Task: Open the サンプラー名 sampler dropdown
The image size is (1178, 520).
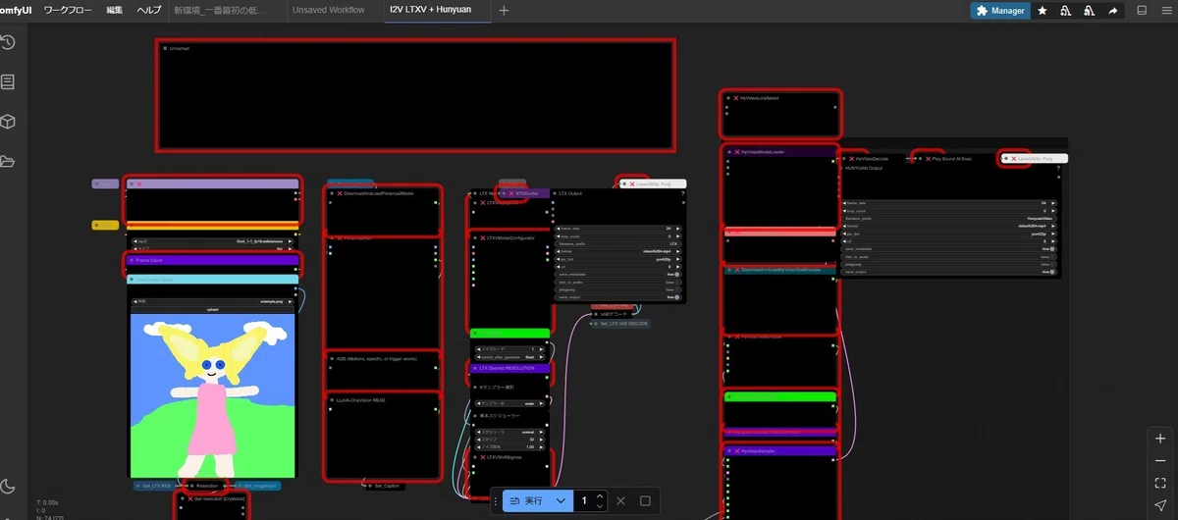Action: 509,403
